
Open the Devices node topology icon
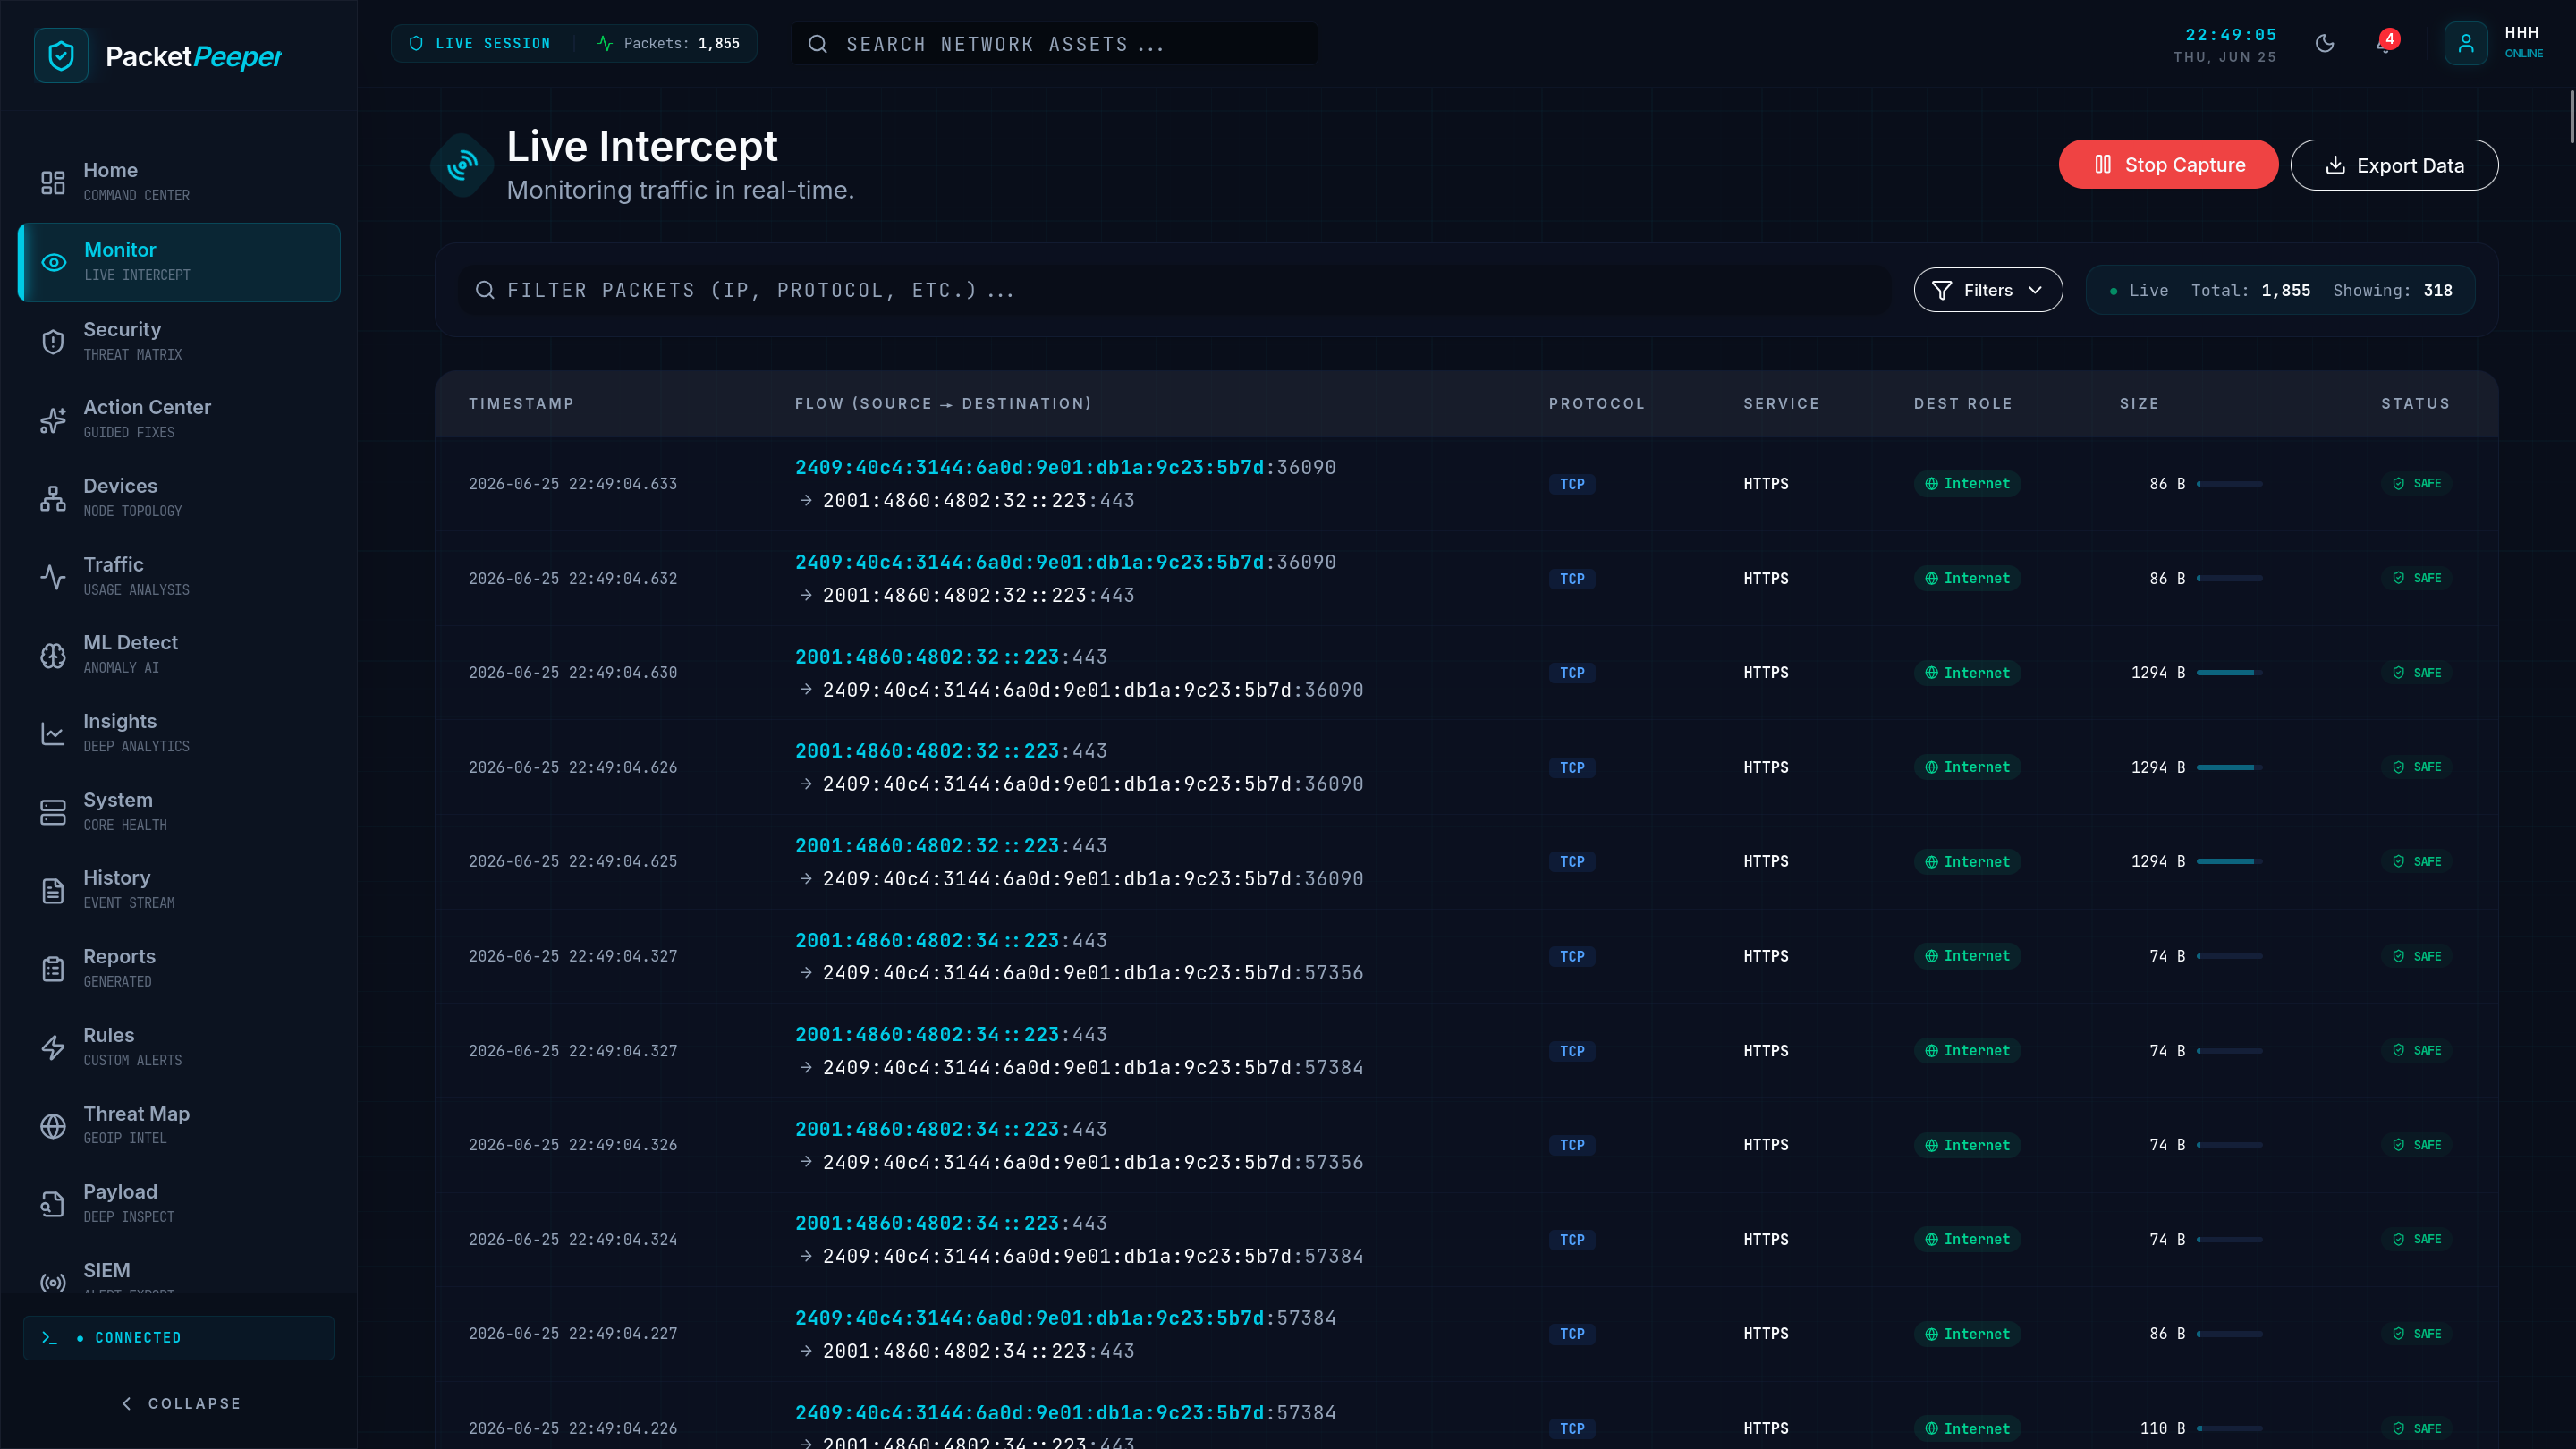click(x=53, y=498)
